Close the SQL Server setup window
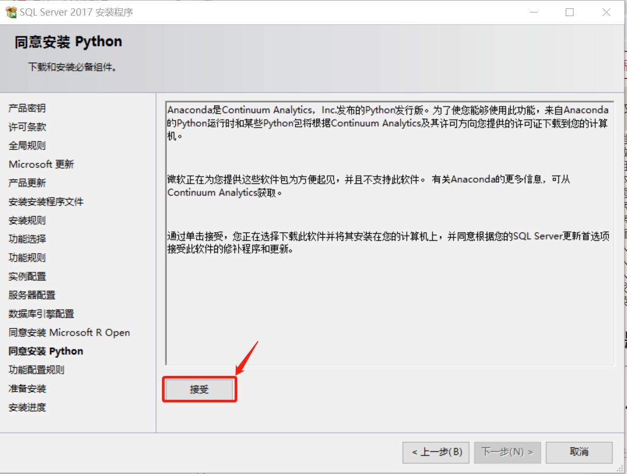This screenshot has height=474, width=627. (606, 12)
